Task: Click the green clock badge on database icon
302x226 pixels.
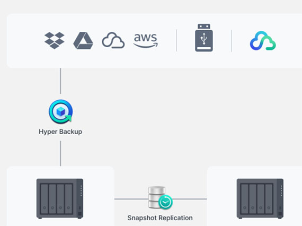Action: click(x=165, y=202)
